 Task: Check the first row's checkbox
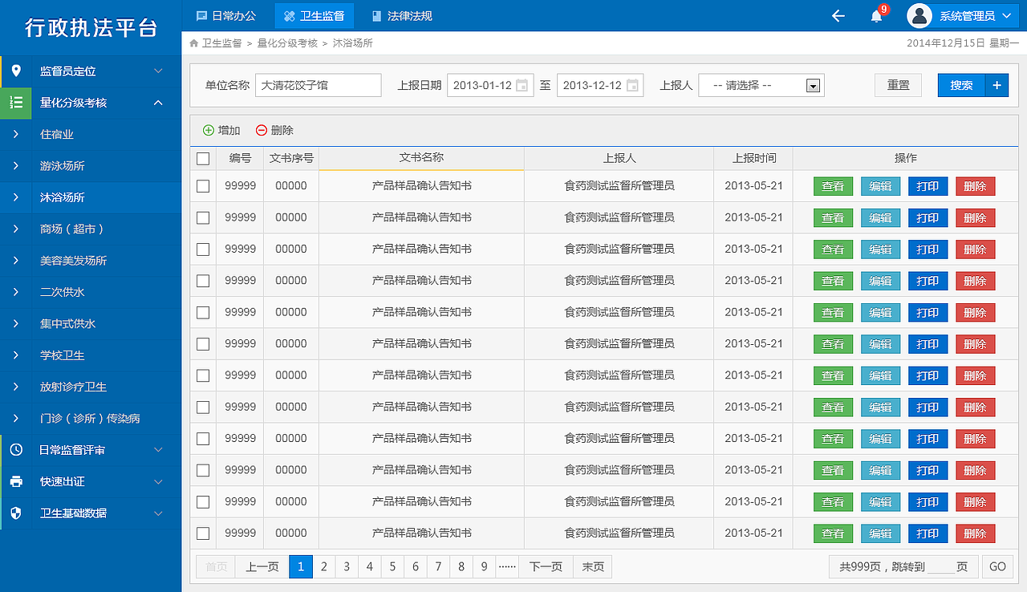203,185
